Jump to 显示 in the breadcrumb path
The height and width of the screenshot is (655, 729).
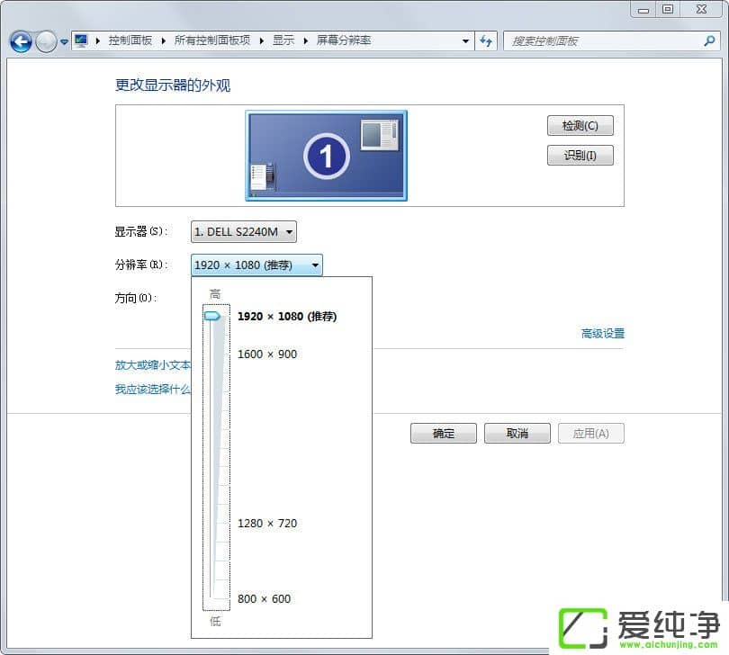pyautogui.click(x=283, y=40)
